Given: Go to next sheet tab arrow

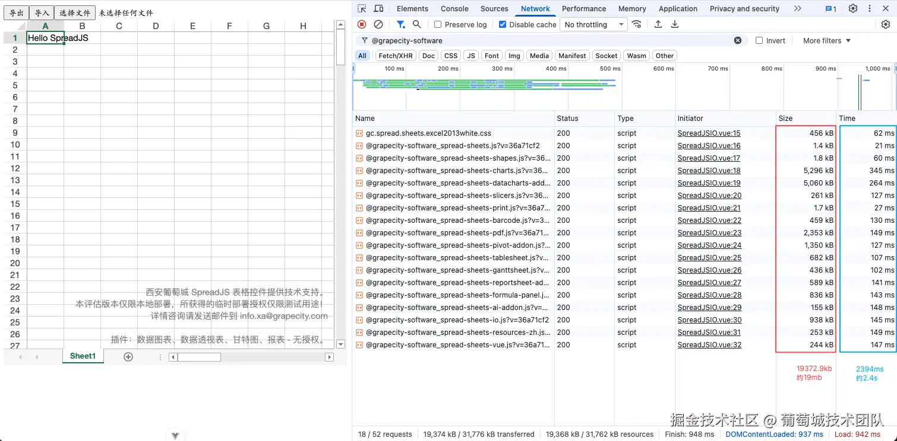Looking at the screenshot, I should 37,357.
